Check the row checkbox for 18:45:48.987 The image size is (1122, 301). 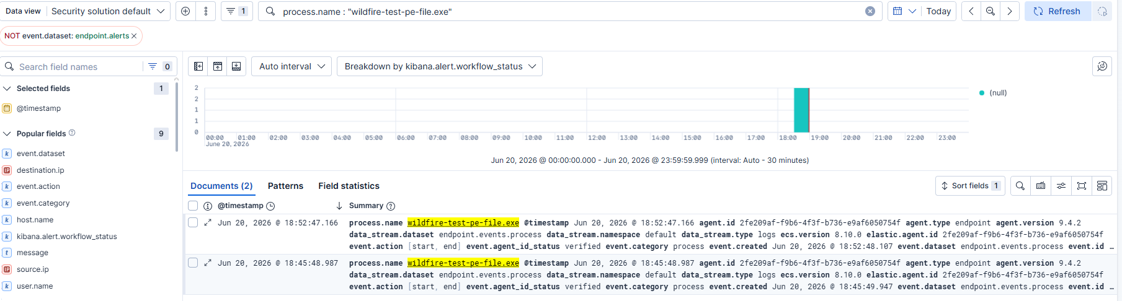(x=193, y=263)
